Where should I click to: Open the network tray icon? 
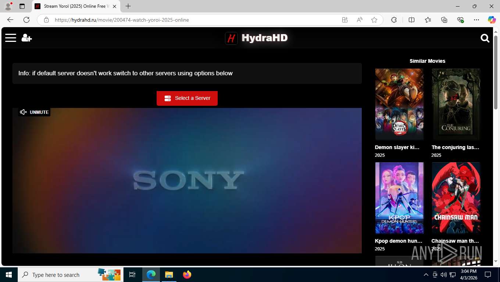453,275
